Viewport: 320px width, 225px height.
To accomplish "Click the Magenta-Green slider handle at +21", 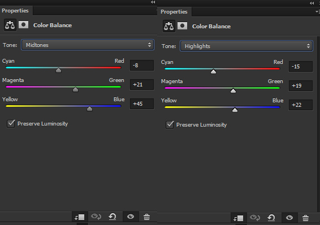I will point(76,89).
